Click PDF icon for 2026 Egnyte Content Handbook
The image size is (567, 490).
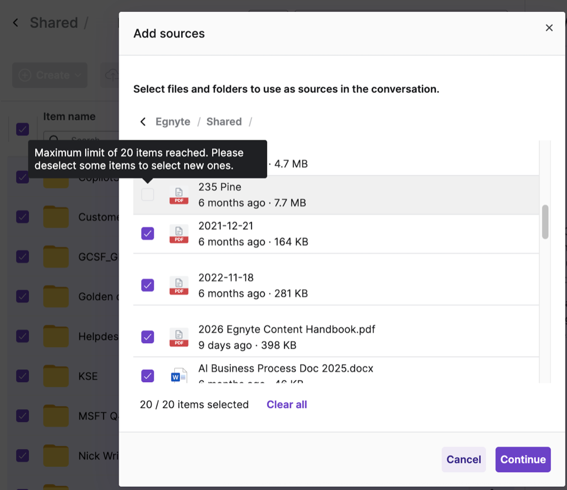(x=179, y=337)
